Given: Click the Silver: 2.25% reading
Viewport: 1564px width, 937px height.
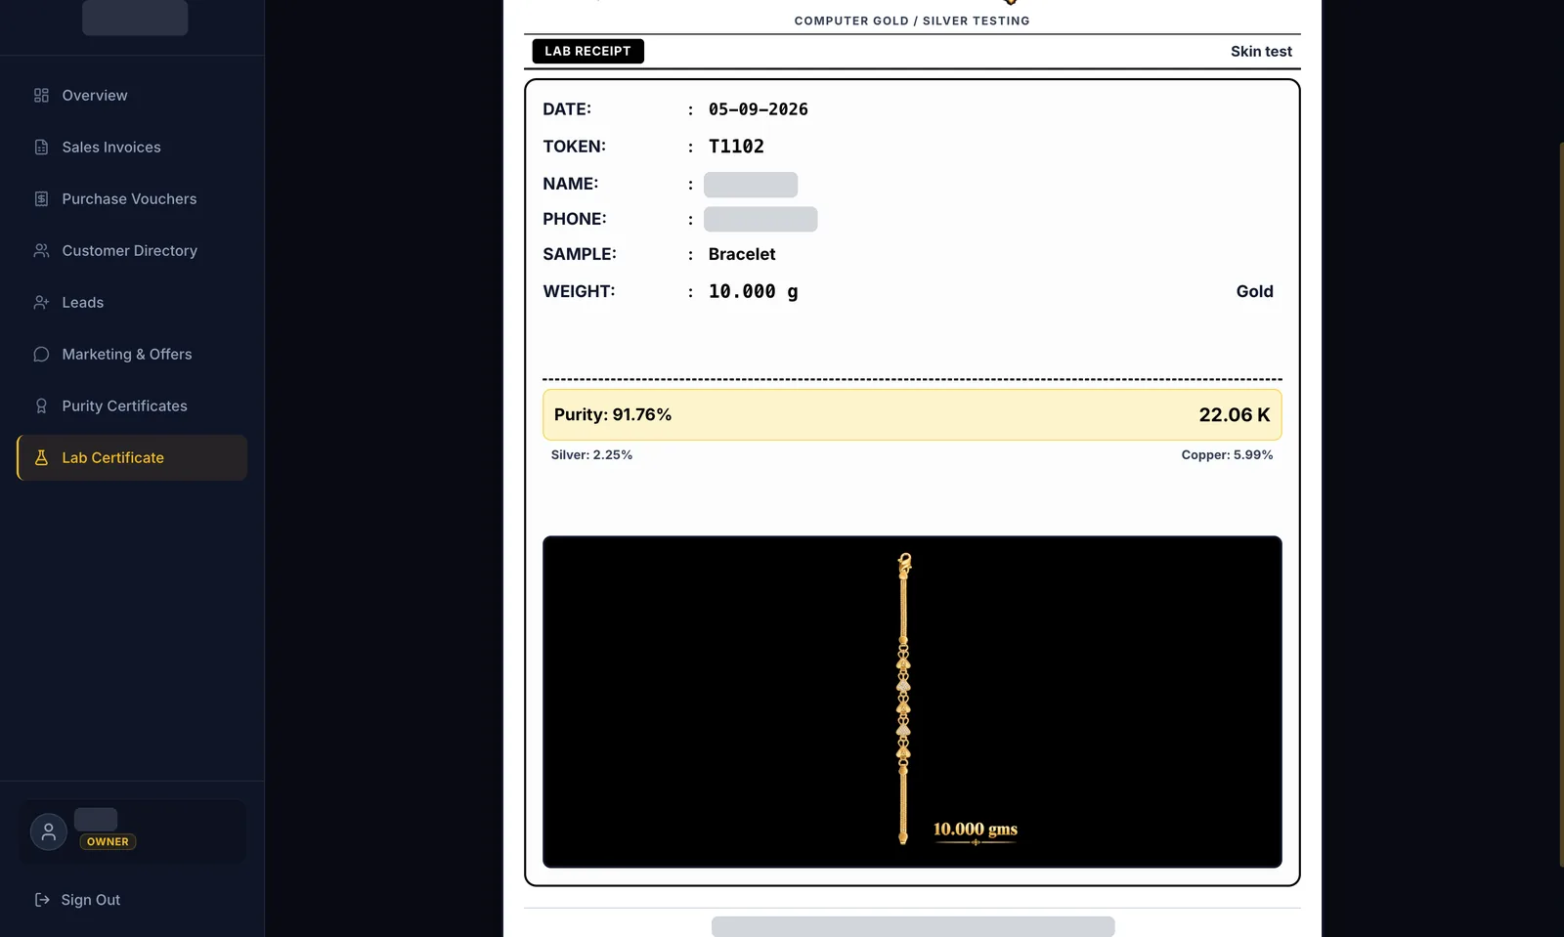Looking at the screenshot, I should click(x=591, y=455).
